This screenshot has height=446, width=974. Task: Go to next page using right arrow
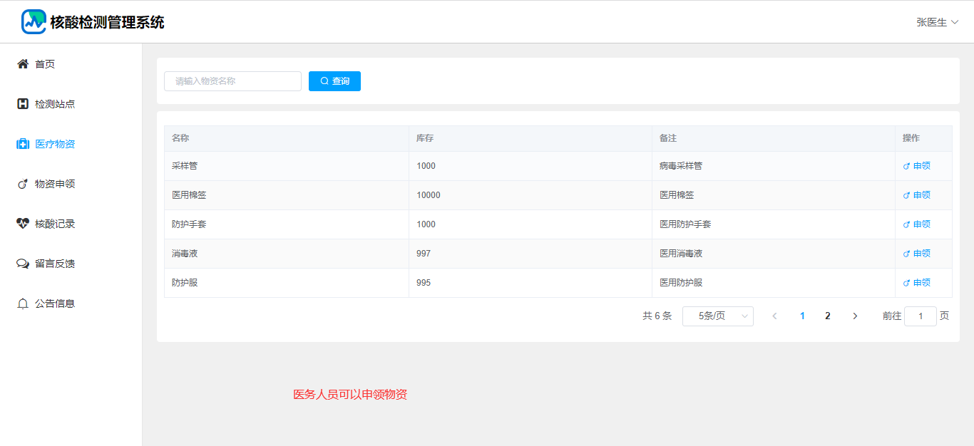pos(855,316)
